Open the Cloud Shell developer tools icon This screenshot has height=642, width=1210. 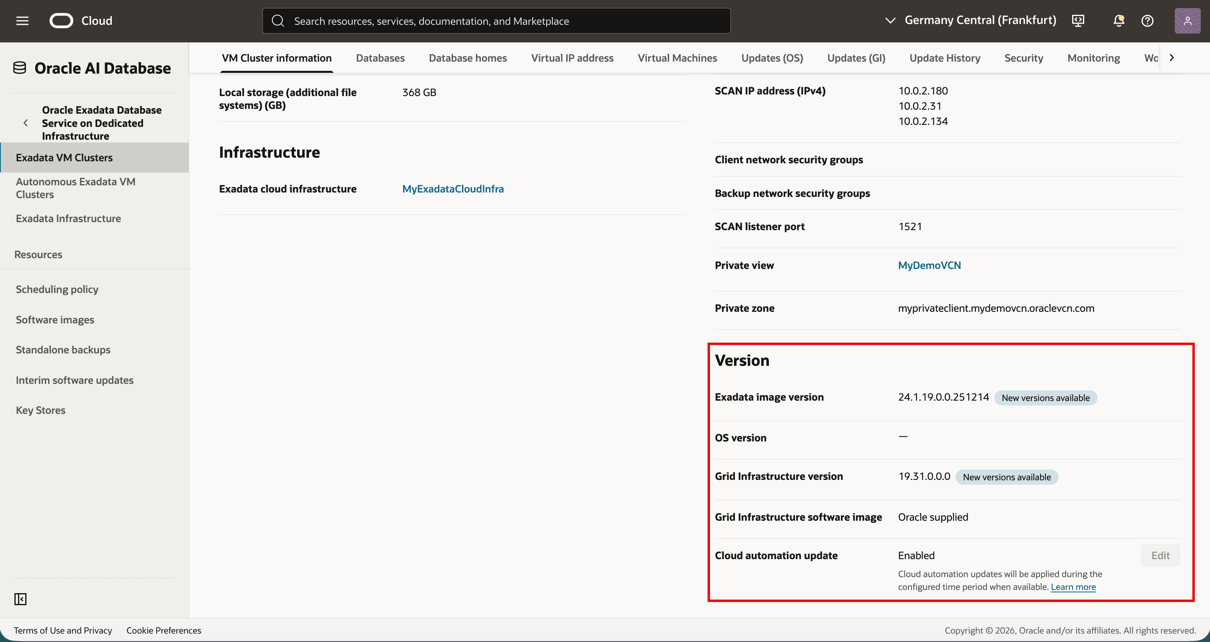click(1078, 21)
